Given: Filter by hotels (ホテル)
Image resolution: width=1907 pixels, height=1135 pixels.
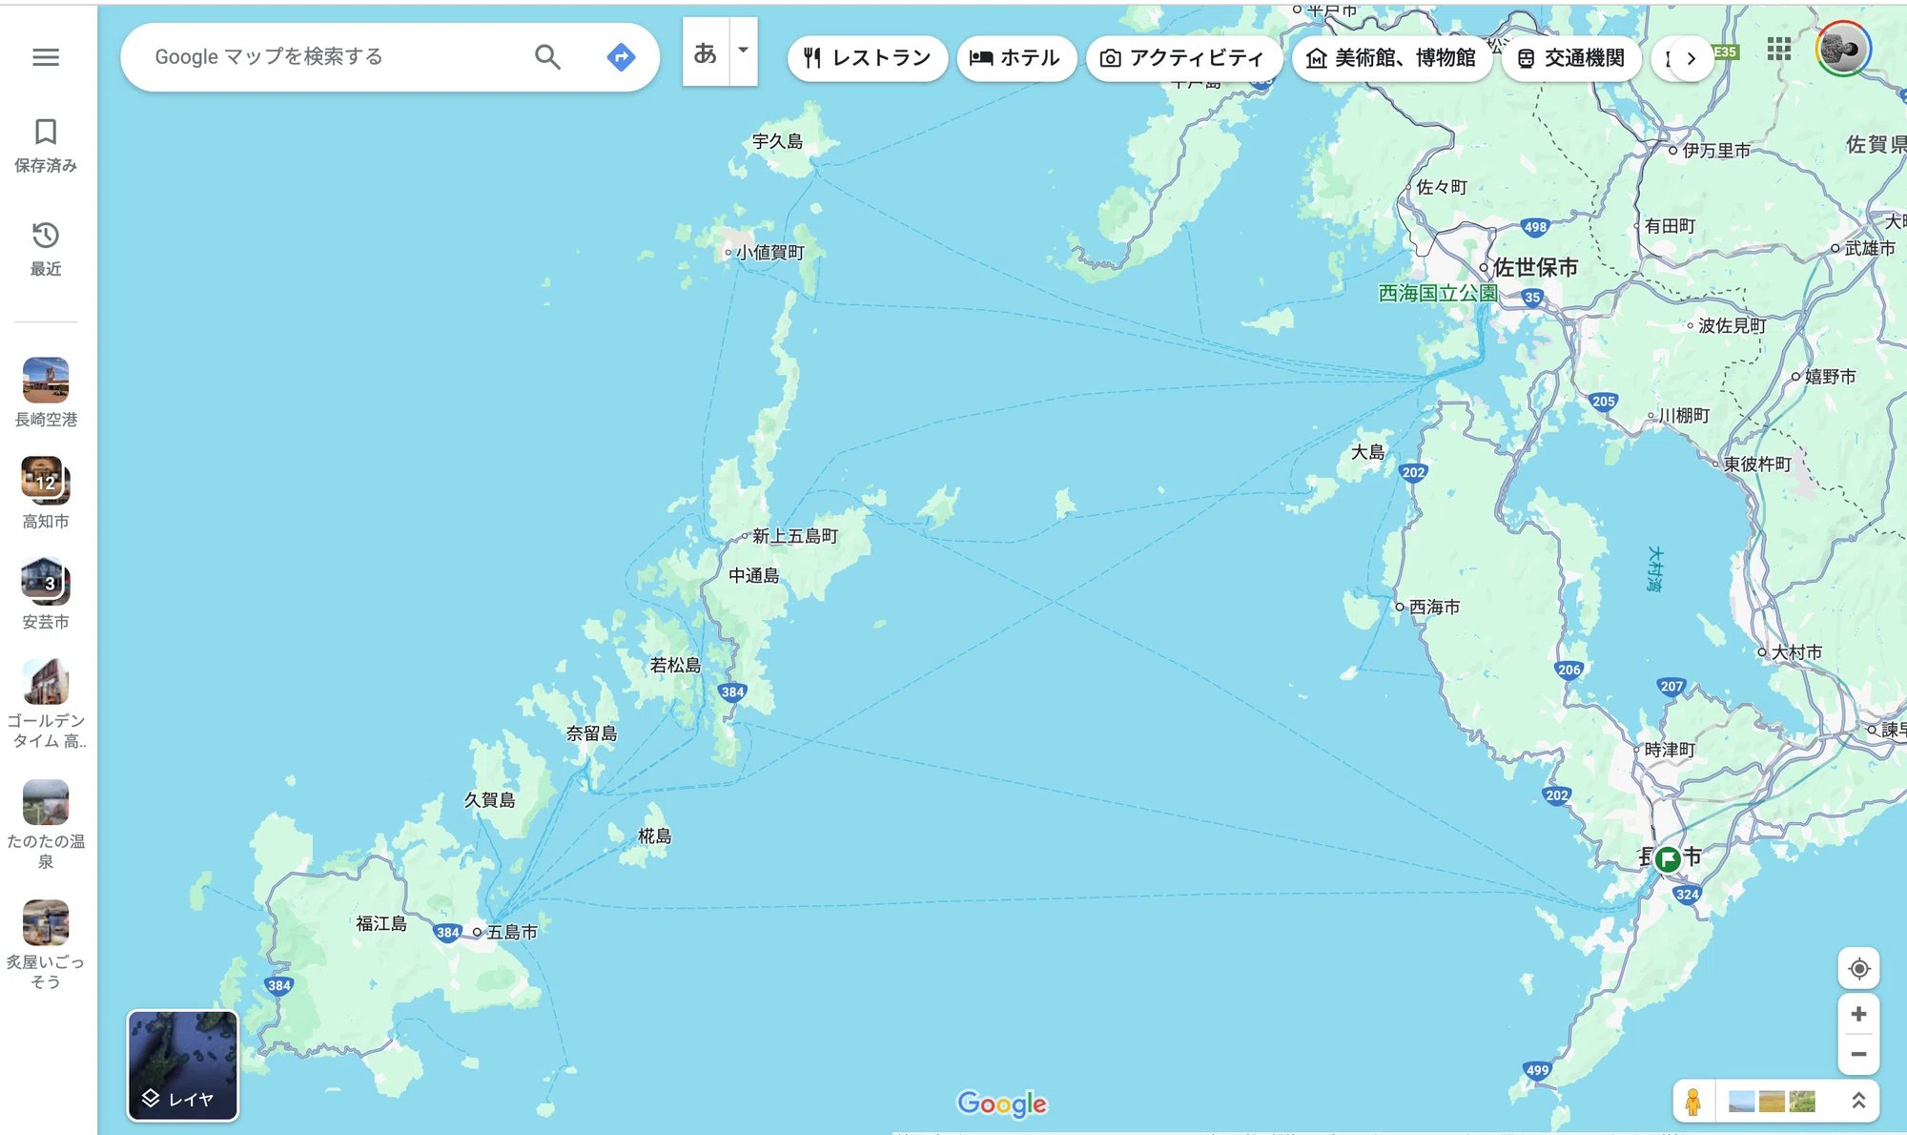Looking at the screenshot, I should pos(1015,58).
